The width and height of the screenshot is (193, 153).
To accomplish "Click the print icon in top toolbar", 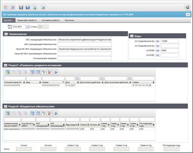I will [x=43, y=8].
